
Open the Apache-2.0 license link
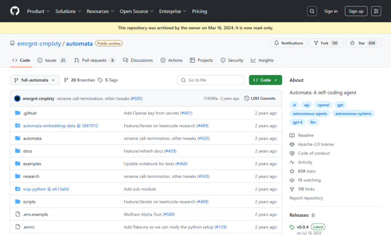pyautogui.click(x=316, y=144)
